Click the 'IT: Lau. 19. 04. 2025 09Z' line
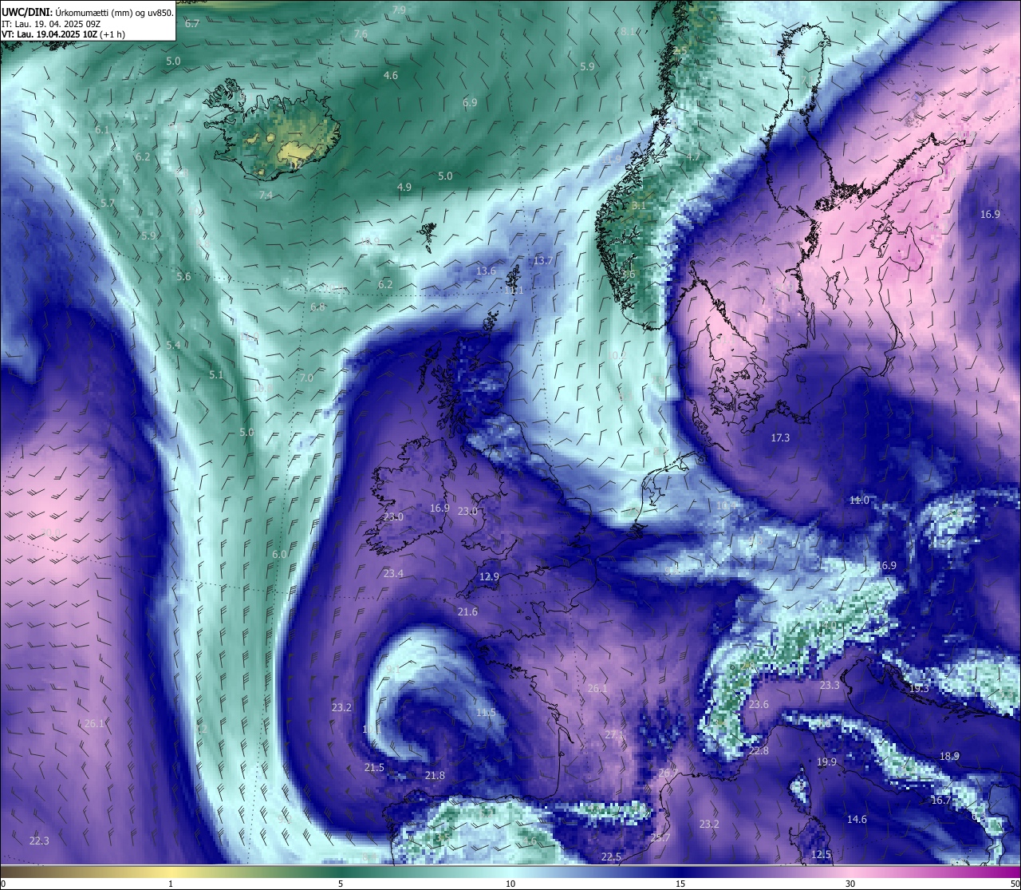Viewport: 1021px width, 890px height. click(51, 24)
